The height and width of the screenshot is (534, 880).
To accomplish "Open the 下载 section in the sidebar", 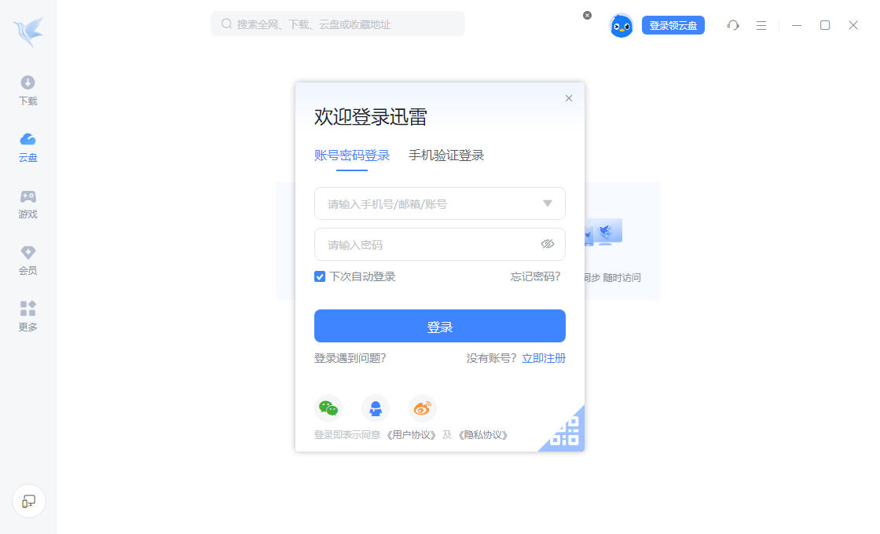I will click(x=27, y=91).
